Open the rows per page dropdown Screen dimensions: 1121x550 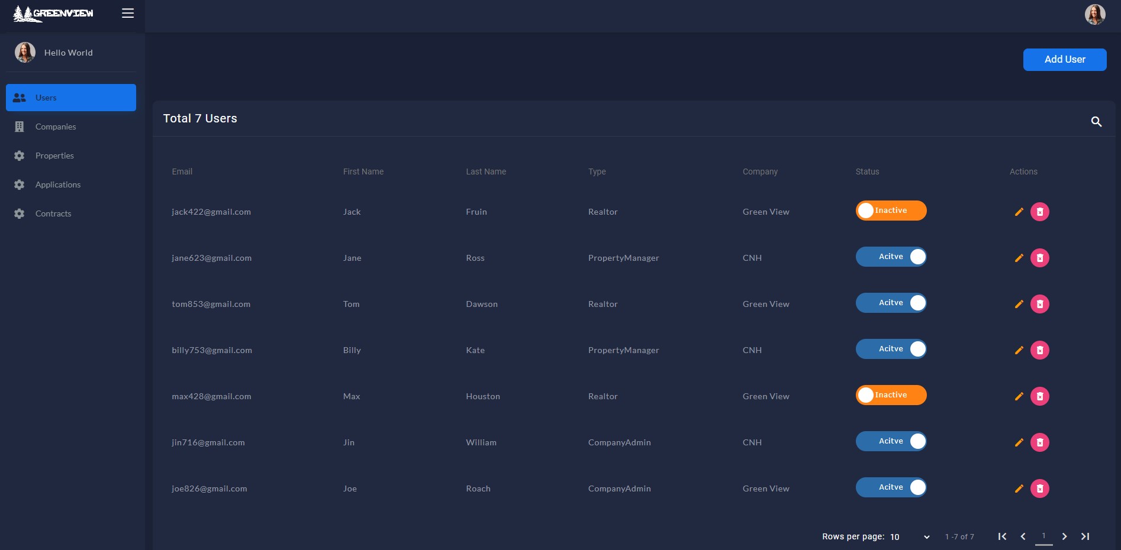(910, 537)
